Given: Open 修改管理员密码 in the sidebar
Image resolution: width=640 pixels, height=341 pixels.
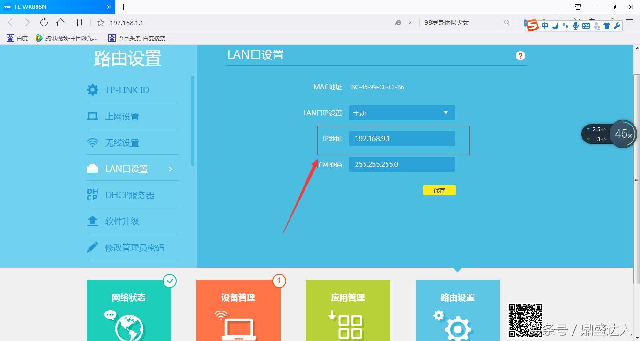Looking at the screenshot, I should point(134,248).
